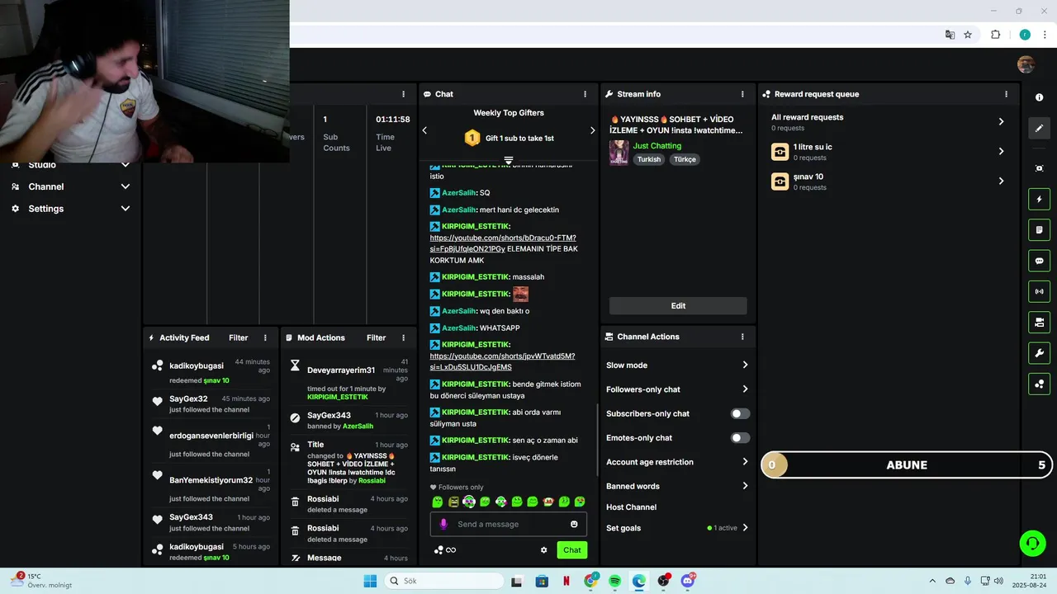
Task: Click the Türkçe tag in Stream info
Action: (685, 159)
